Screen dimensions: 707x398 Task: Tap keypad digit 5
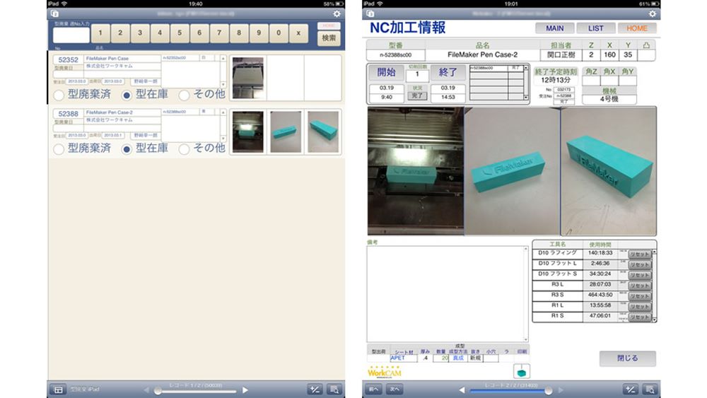(x=180, y=33)
